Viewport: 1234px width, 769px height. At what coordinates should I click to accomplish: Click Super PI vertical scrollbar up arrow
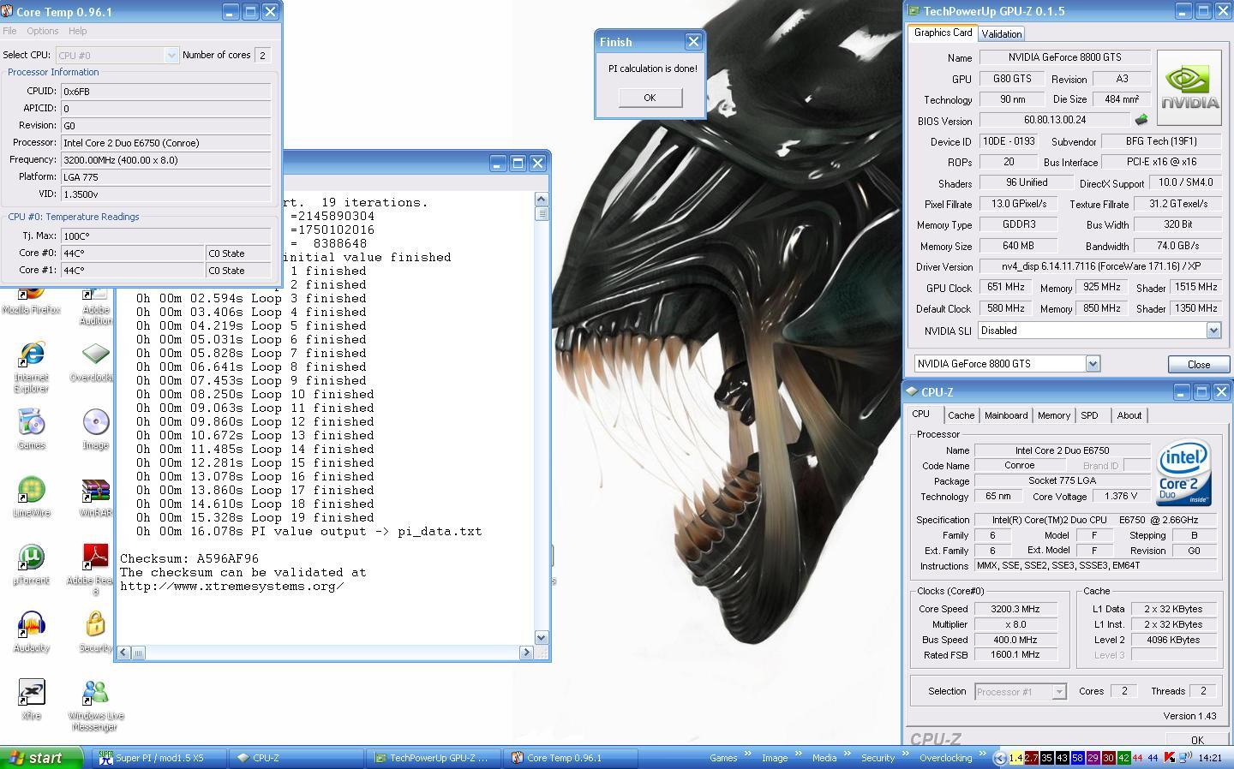541,199
